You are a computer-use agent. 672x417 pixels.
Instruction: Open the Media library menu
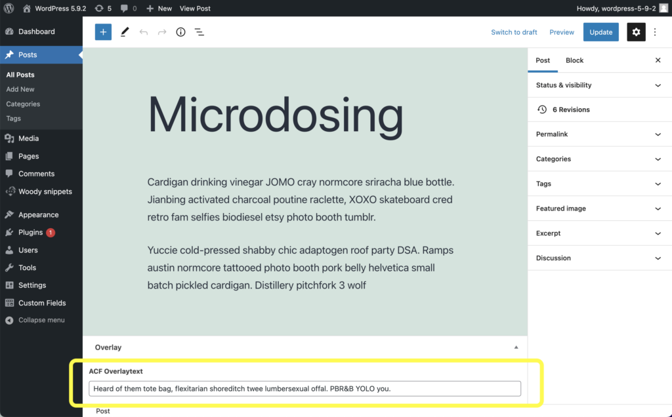41,139
